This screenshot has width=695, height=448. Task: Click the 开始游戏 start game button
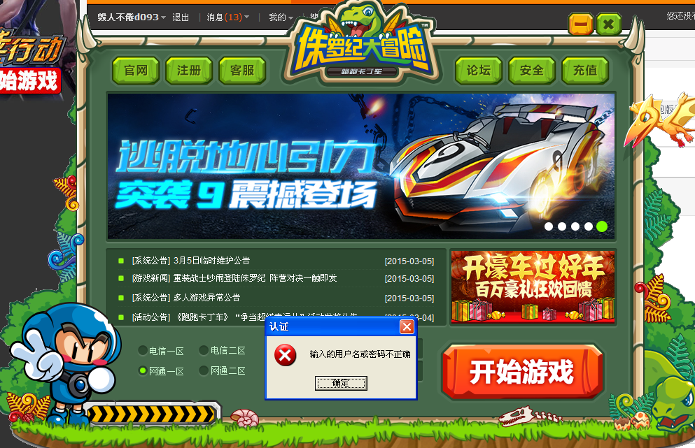(522, 371)
